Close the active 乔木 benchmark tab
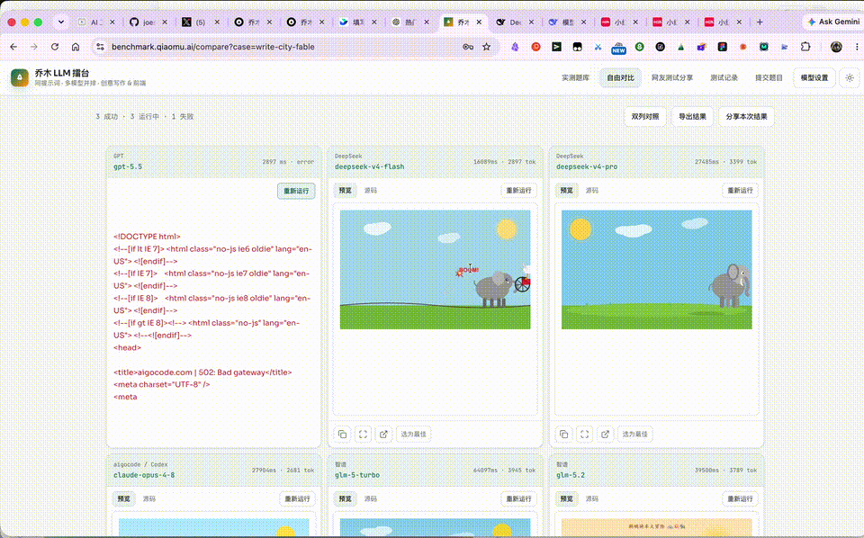Viewport: 864px width, 538px height. pyautogui.click(x=479, y=22)
